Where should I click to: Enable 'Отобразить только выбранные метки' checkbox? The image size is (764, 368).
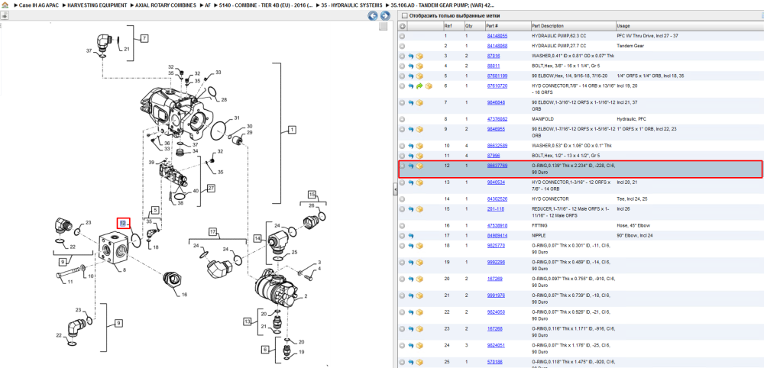coord(404,15)
